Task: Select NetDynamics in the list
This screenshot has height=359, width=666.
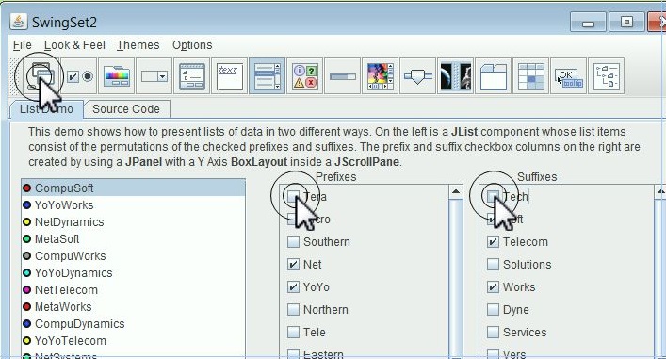Action: [134, 221]
